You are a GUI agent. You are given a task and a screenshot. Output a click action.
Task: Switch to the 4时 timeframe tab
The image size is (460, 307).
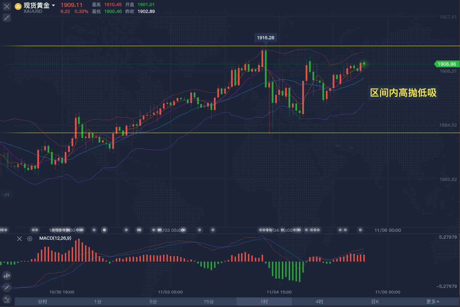[x=319, y=302]
